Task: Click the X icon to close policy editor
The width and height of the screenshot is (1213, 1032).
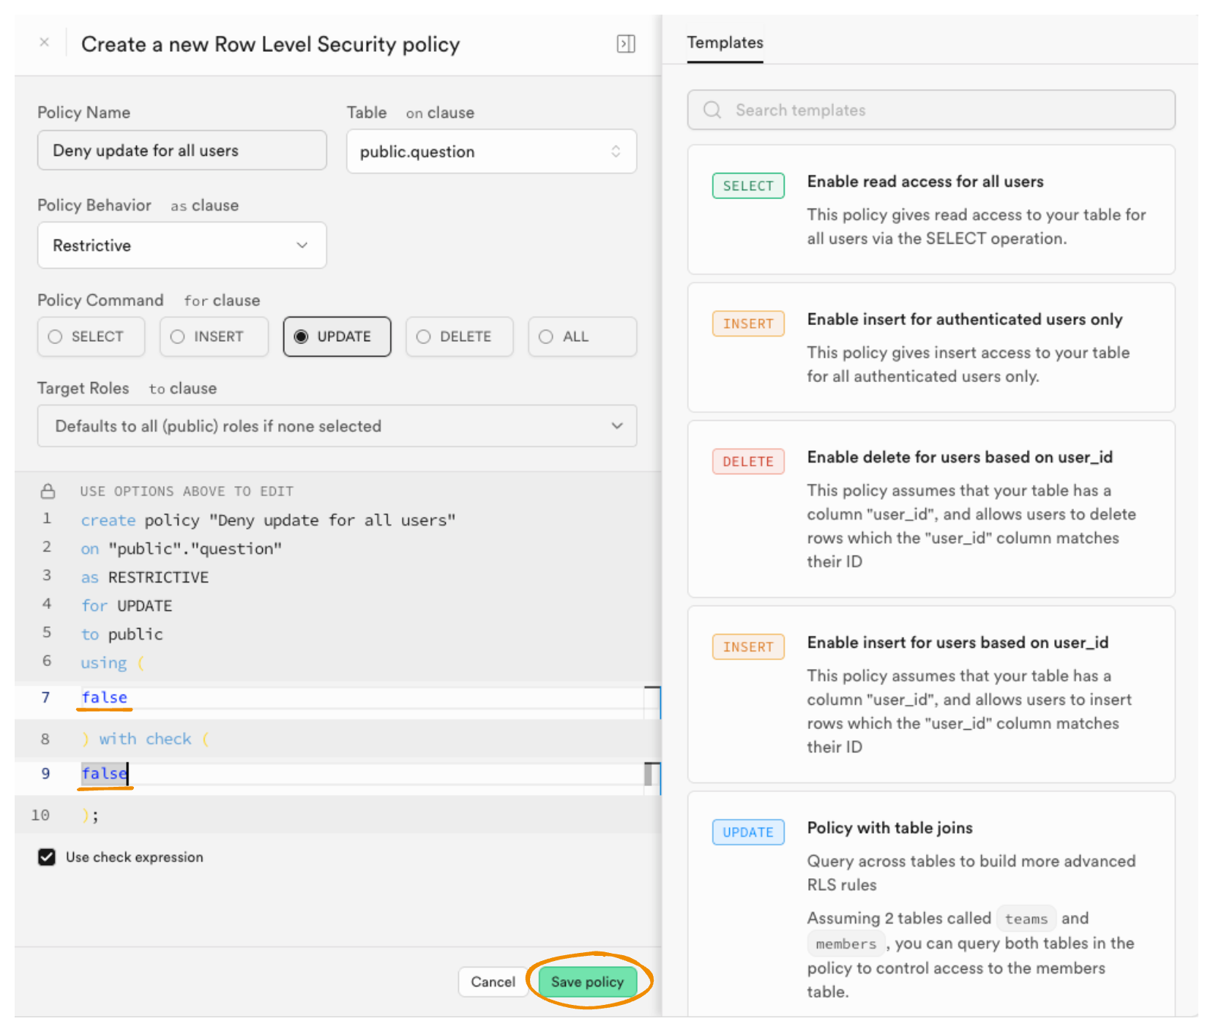Action: tap(45, 42)
